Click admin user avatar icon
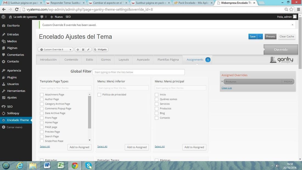302x170 pixels. [295, 17]
